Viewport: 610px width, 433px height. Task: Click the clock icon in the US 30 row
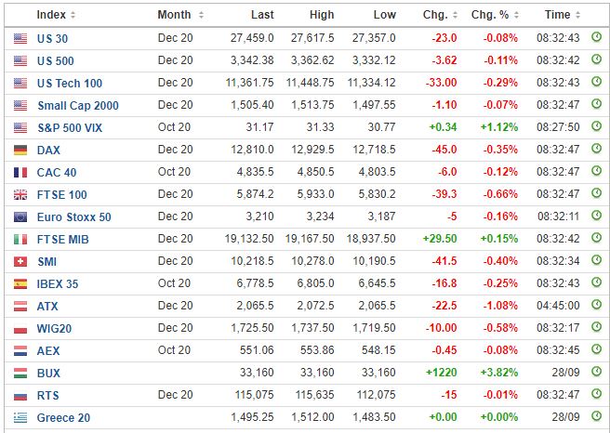point(596,37)
